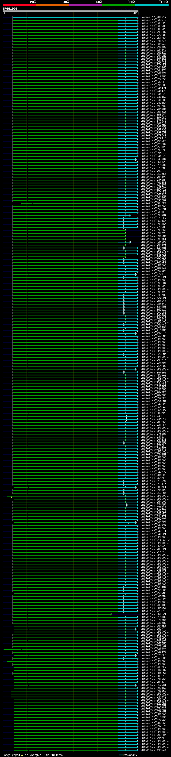Open hit UniRef100_C0PSP8
The width and height of the screenshot is (171, 757).
153,23
